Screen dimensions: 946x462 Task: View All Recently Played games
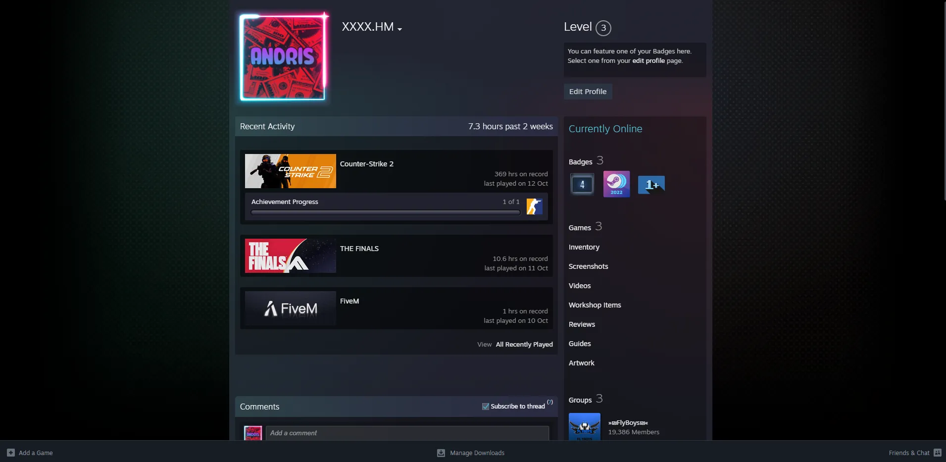(524, 345)
